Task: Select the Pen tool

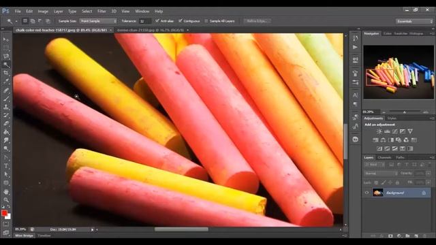Action: click(x=6, y=157)
